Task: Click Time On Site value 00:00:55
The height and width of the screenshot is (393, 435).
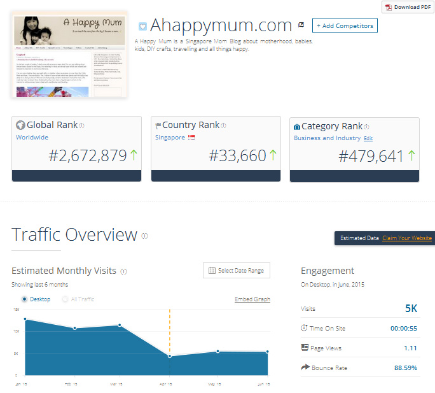Action: [x=404, y=329]
